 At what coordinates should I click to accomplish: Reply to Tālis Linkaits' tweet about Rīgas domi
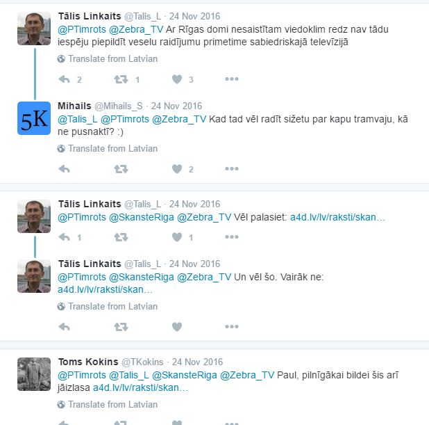(x=65, y=79)
